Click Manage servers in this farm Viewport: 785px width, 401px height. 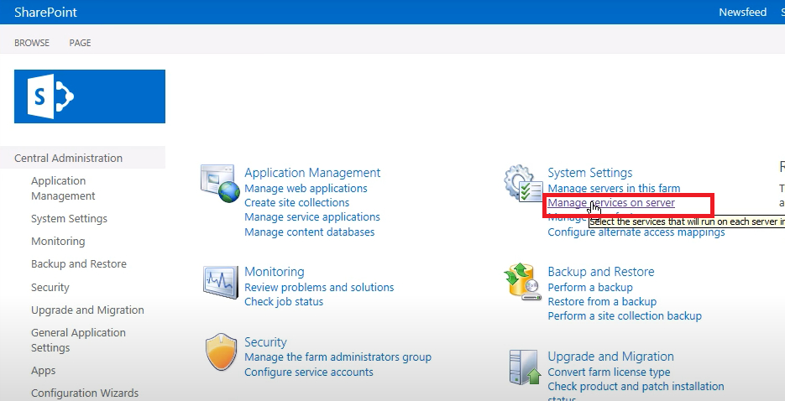614,189
